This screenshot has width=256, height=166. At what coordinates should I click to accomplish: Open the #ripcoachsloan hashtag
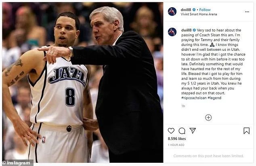coord(194,98)
